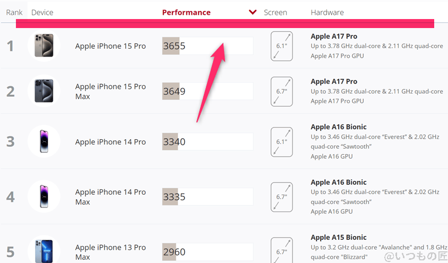Toggle sort order with Performance arrow
This screenshot has height=263, width=448.
pyautogui.click(x=253, y=13)
